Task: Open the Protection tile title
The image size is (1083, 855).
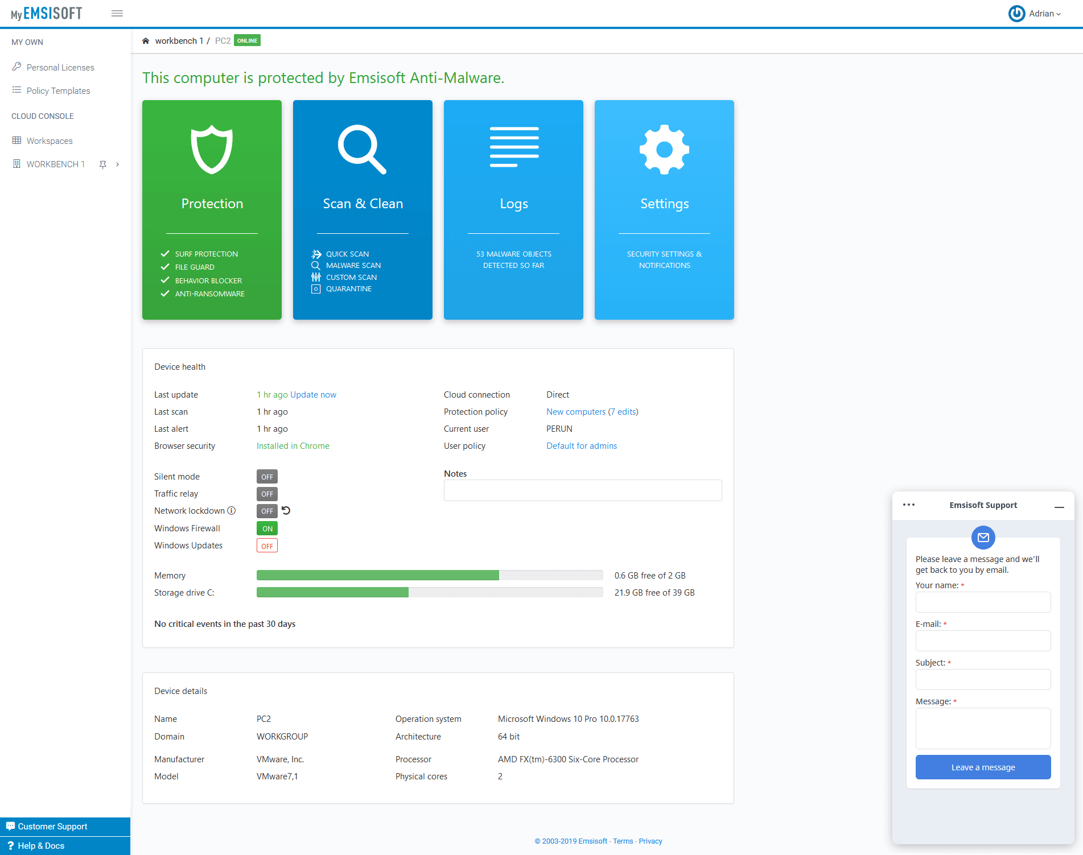Action: point(212,204)
